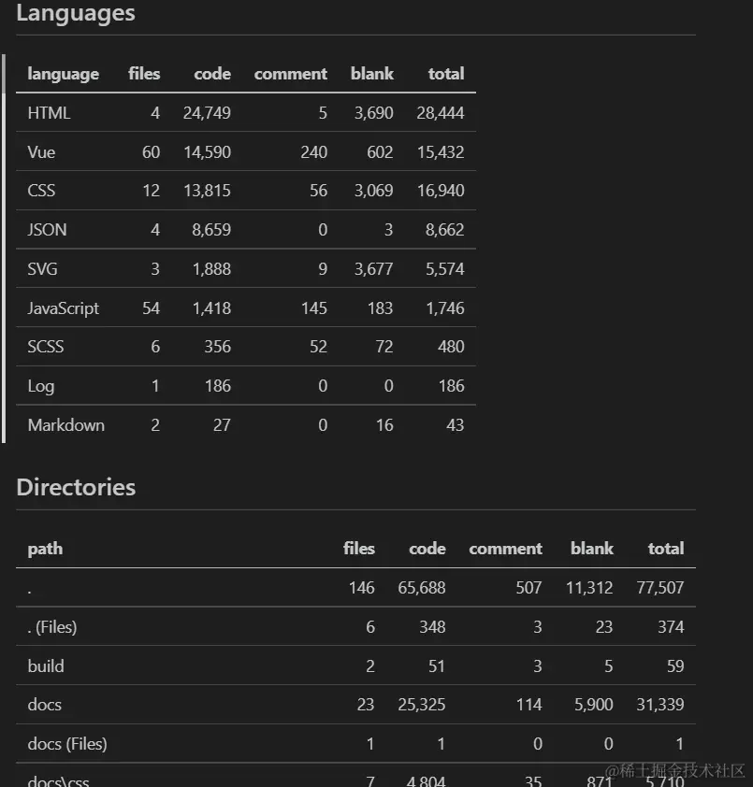Select the 'docs (Files)' path cell
The image size is (753, 787).
point(67,744)
